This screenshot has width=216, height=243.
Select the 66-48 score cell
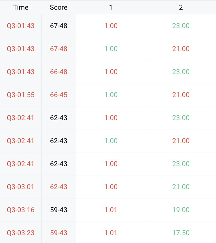coord(58,72)
